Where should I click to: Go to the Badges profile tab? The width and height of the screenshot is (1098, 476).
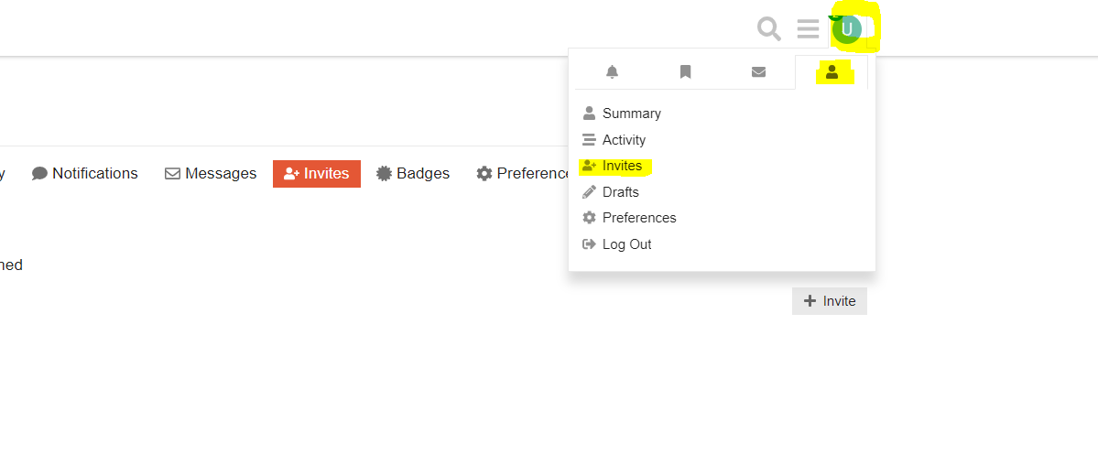[x=413, y=173]
